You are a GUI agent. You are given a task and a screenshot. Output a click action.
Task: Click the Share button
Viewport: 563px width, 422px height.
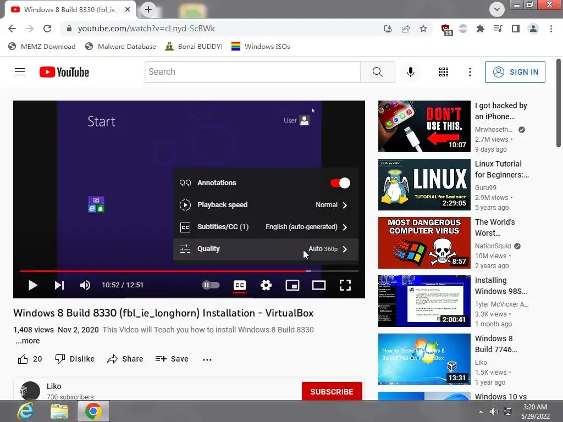125,359
